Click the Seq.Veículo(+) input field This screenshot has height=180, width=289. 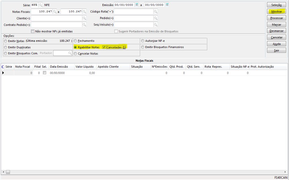[x=134, y=25]
